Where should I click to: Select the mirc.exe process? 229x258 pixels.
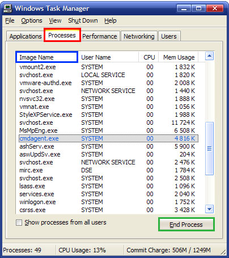pos(108,170)
